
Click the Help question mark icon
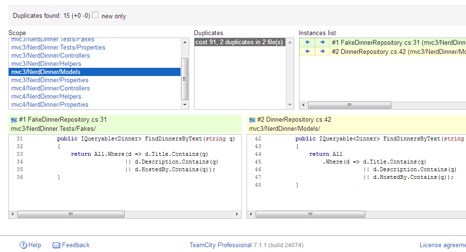coord(23,245)
